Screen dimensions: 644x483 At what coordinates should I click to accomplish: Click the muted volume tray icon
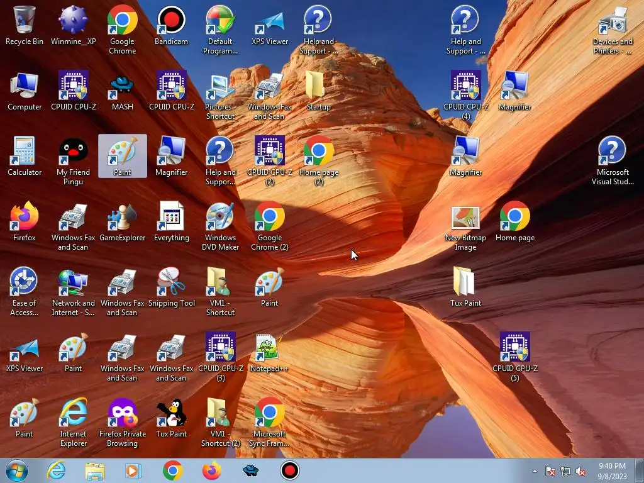tap(580, 471)
